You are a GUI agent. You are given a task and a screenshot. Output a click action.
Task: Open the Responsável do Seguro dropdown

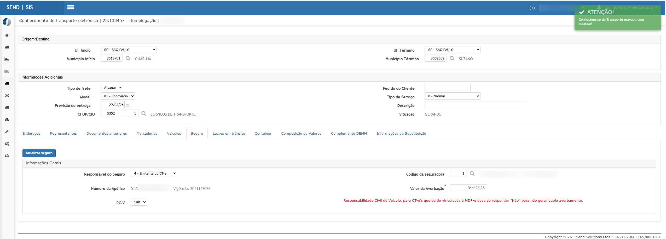(154, 174)
